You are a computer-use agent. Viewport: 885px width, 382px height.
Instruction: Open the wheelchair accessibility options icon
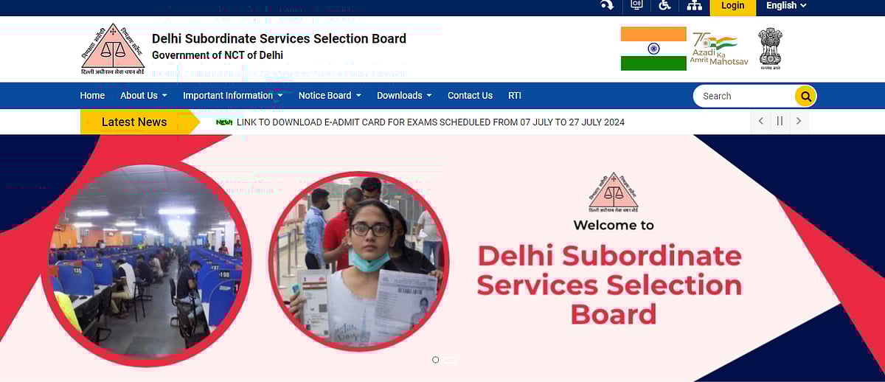point(664,5)
